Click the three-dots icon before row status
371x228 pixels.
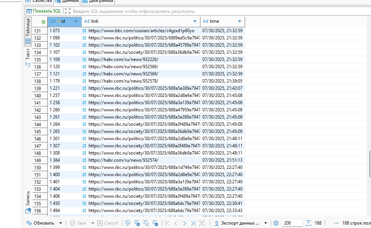coord(337,223)
